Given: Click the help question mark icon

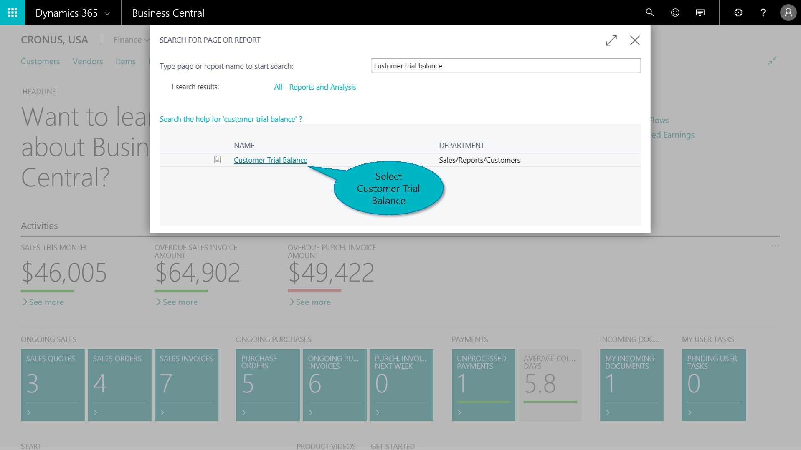Looking at the screenshot, I should [763, 13].
